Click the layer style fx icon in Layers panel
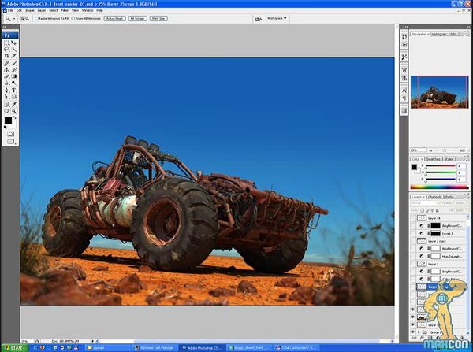 coord(423,338)
